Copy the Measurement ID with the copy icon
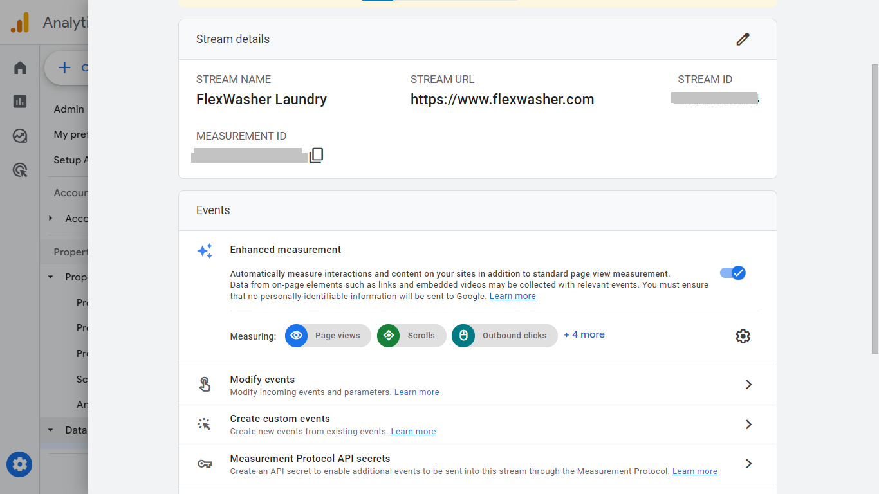 pos(316,156)
